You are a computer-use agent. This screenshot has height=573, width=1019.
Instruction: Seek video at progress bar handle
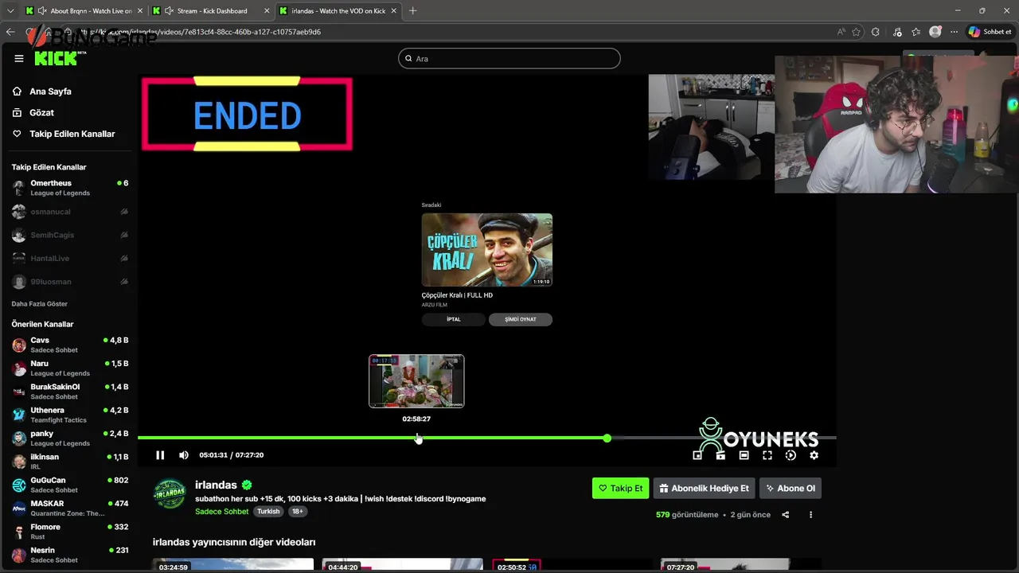pyautogui.click(x=607, y=439)
